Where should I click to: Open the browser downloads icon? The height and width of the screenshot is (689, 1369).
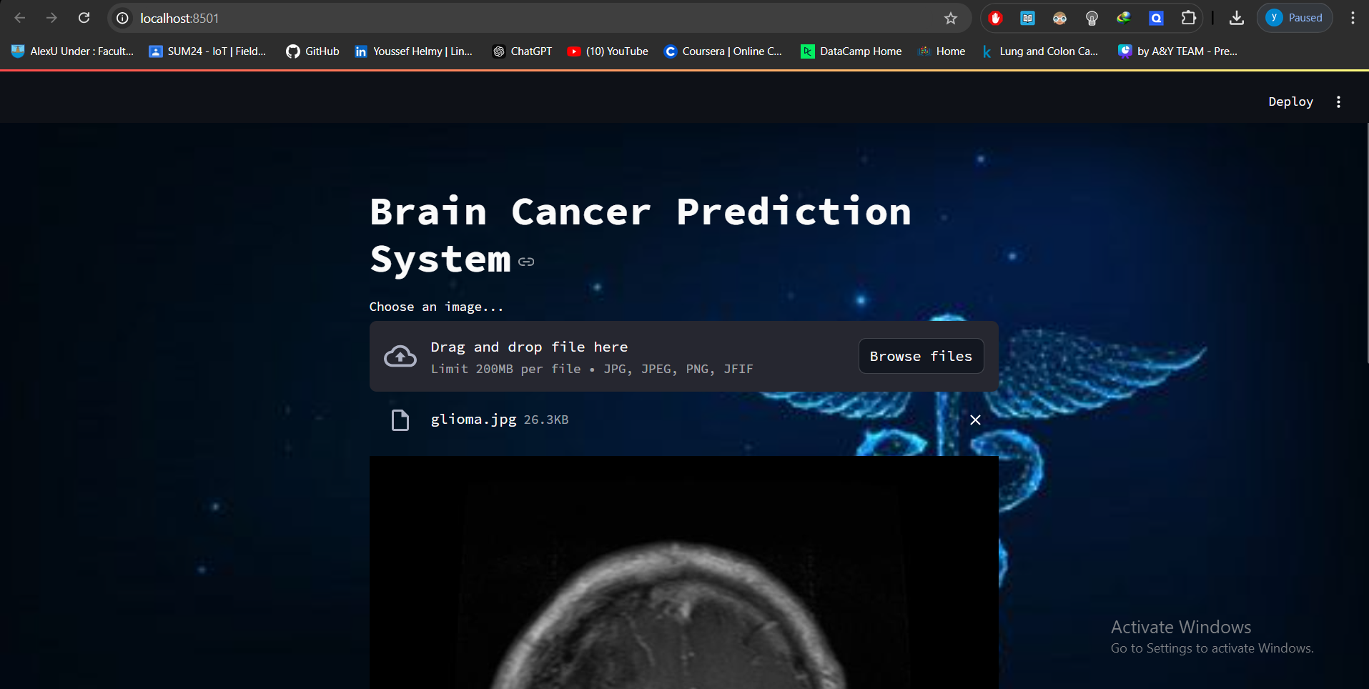point(1236,19)
